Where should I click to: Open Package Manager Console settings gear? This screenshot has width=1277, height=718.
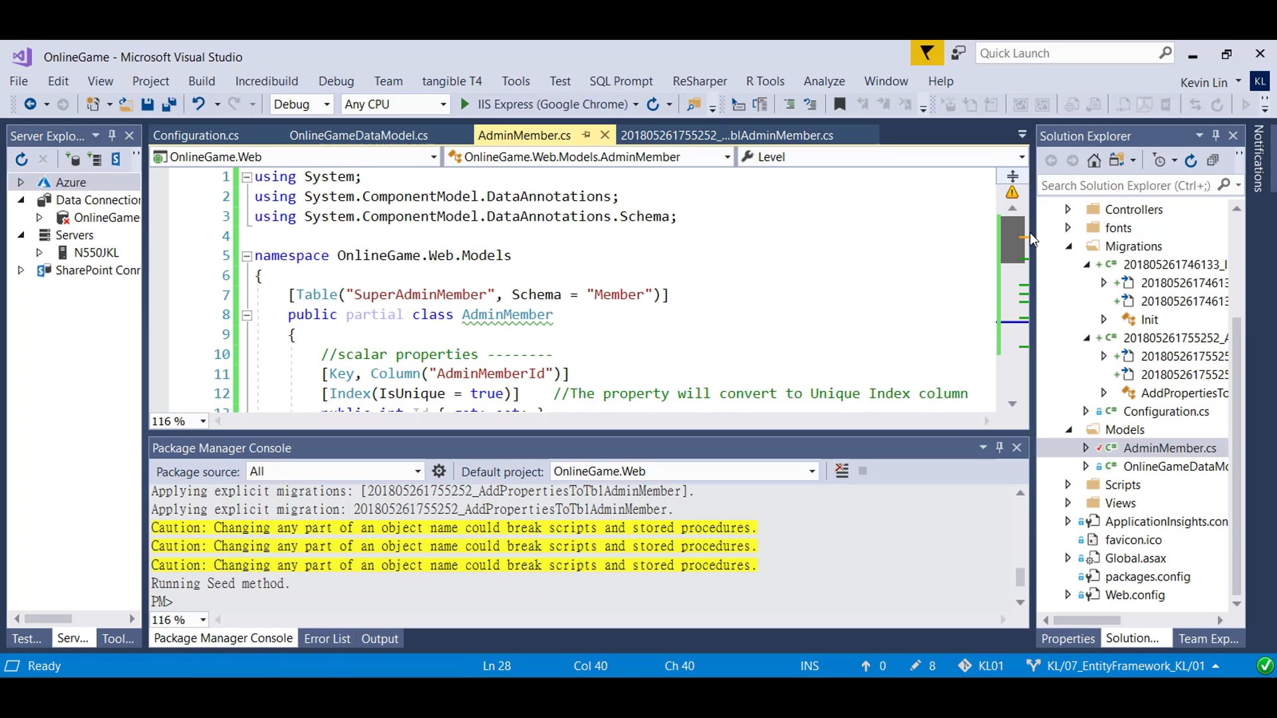click(x=439, y=471)
